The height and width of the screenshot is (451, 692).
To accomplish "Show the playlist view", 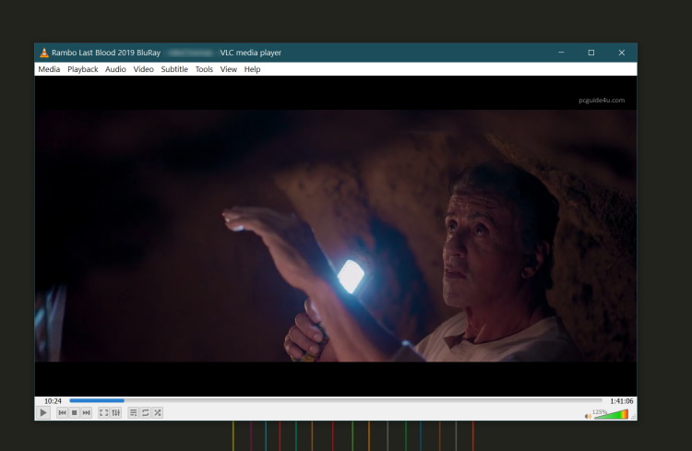I will (x=133, y=412).
